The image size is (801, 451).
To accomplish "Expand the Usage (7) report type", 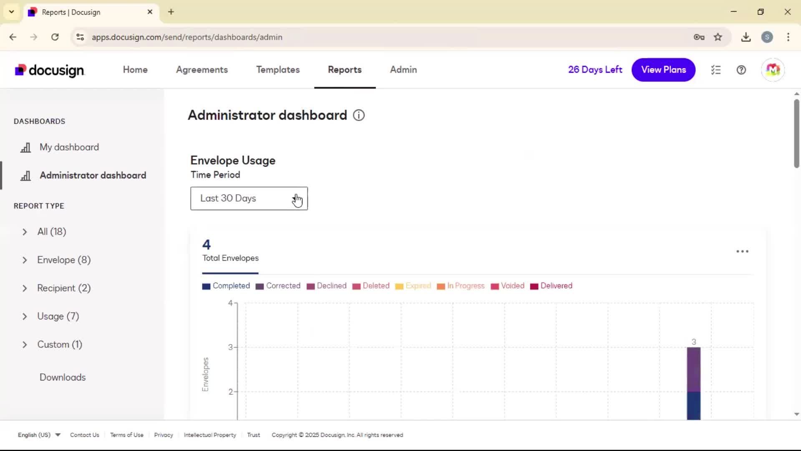I will (x=25, y=317).
